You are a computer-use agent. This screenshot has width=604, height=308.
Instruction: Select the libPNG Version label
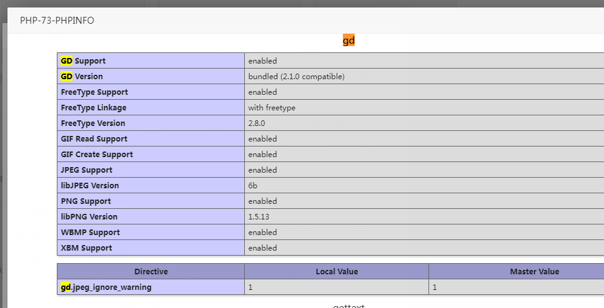[x=89, y=216]
